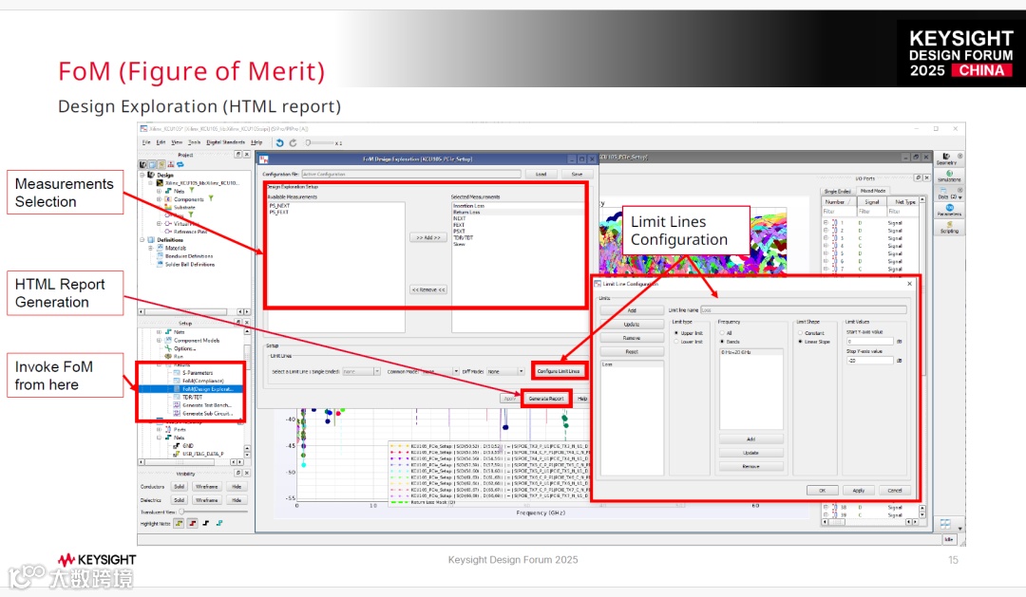1026x597 pixels.
Task: Click the float icon of the Project panel
Action: [x=238, y=155]
